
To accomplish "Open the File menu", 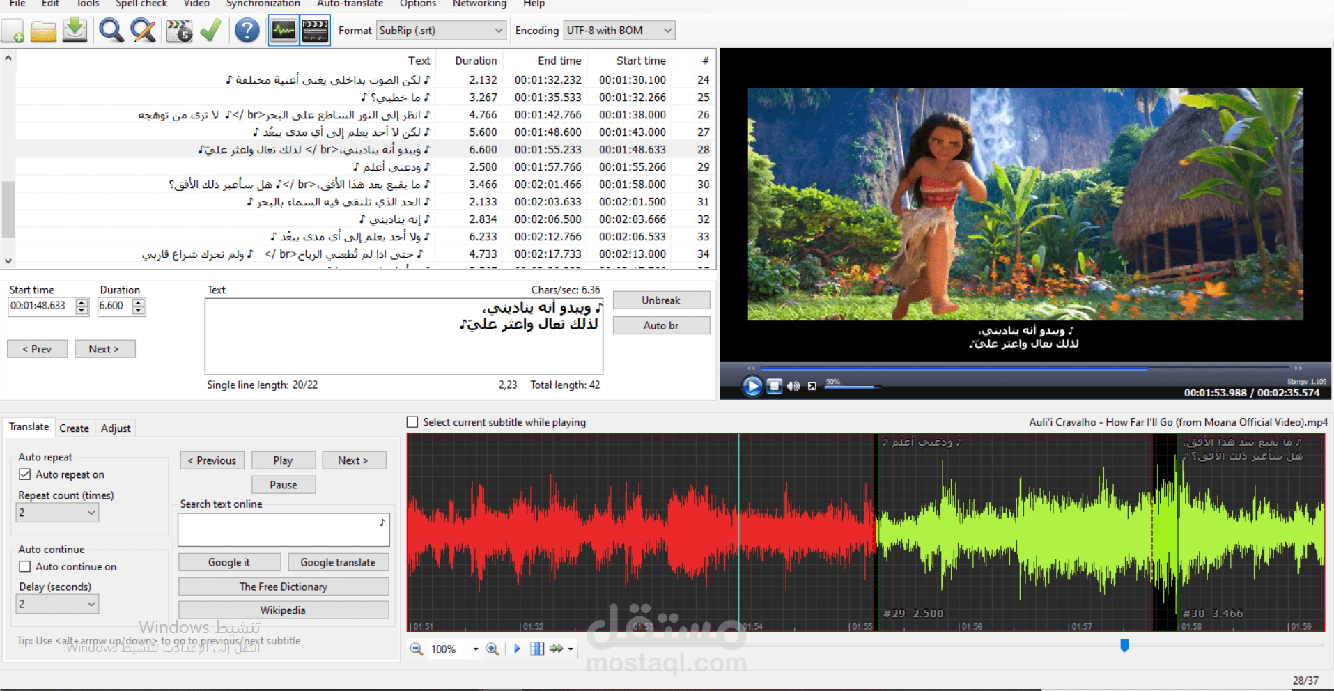I will [17, 3].
